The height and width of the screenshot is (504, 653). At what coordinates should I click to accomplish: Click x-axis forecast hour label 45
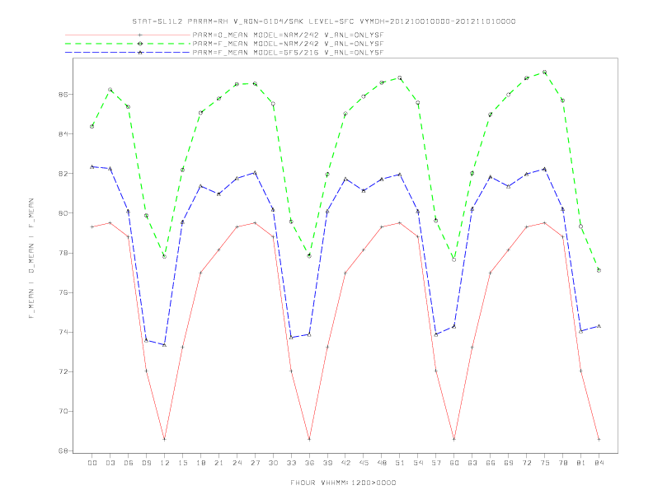point(364,463)
